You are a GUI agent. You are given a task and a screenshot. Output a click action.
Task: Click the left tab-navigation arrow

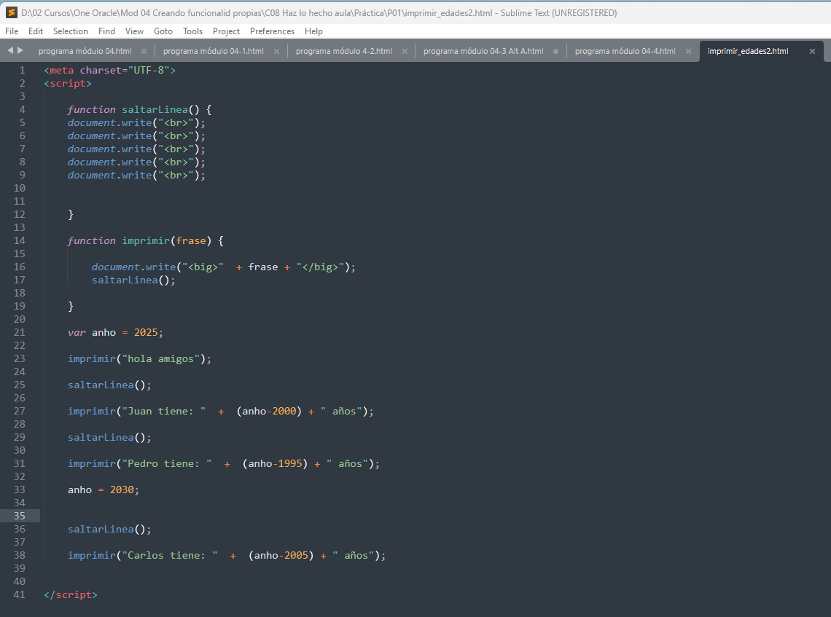tap(10, 50)
